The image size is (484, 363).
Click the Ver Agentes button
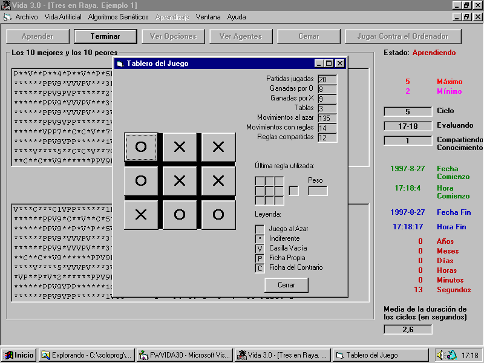coord(241,36)
